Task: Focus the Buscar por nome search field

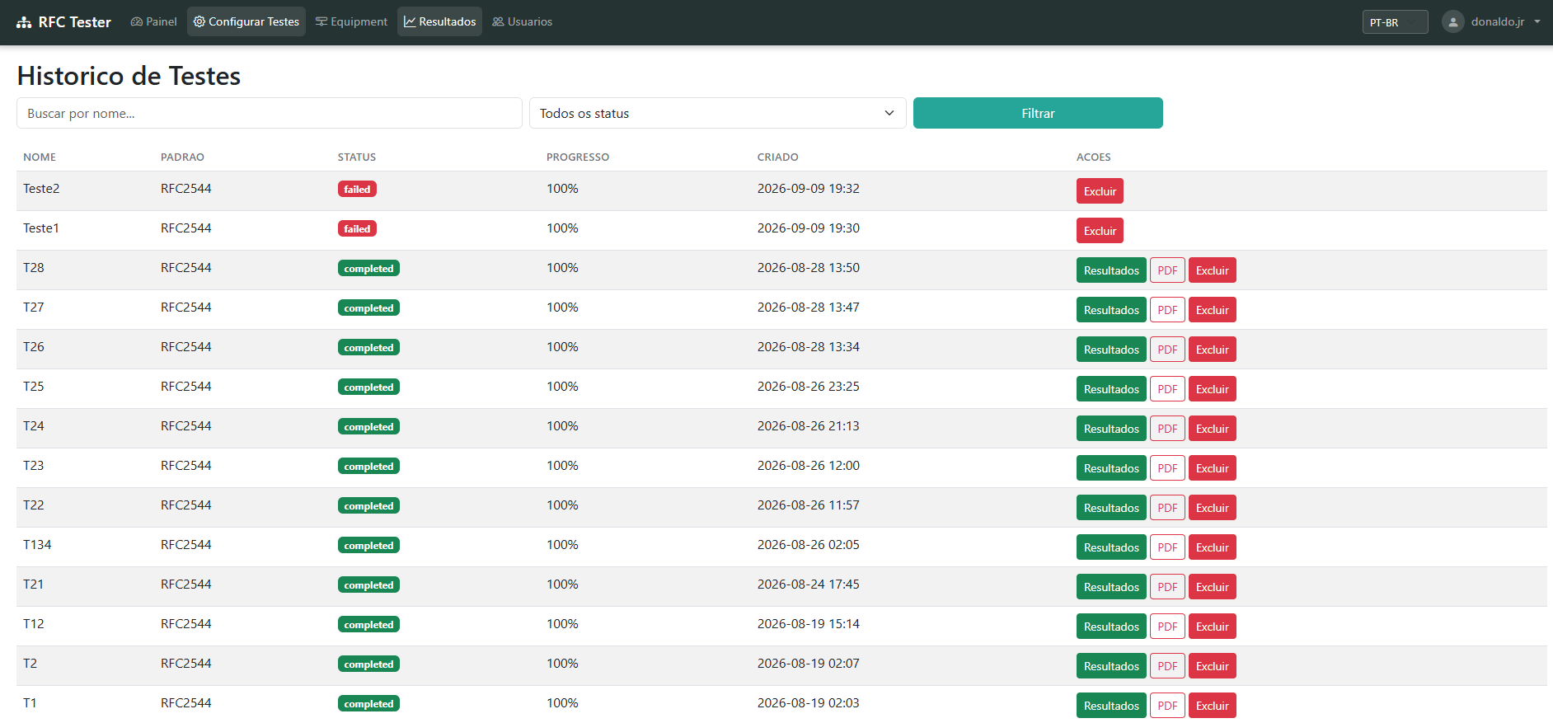Action: [x=270, y=113]
